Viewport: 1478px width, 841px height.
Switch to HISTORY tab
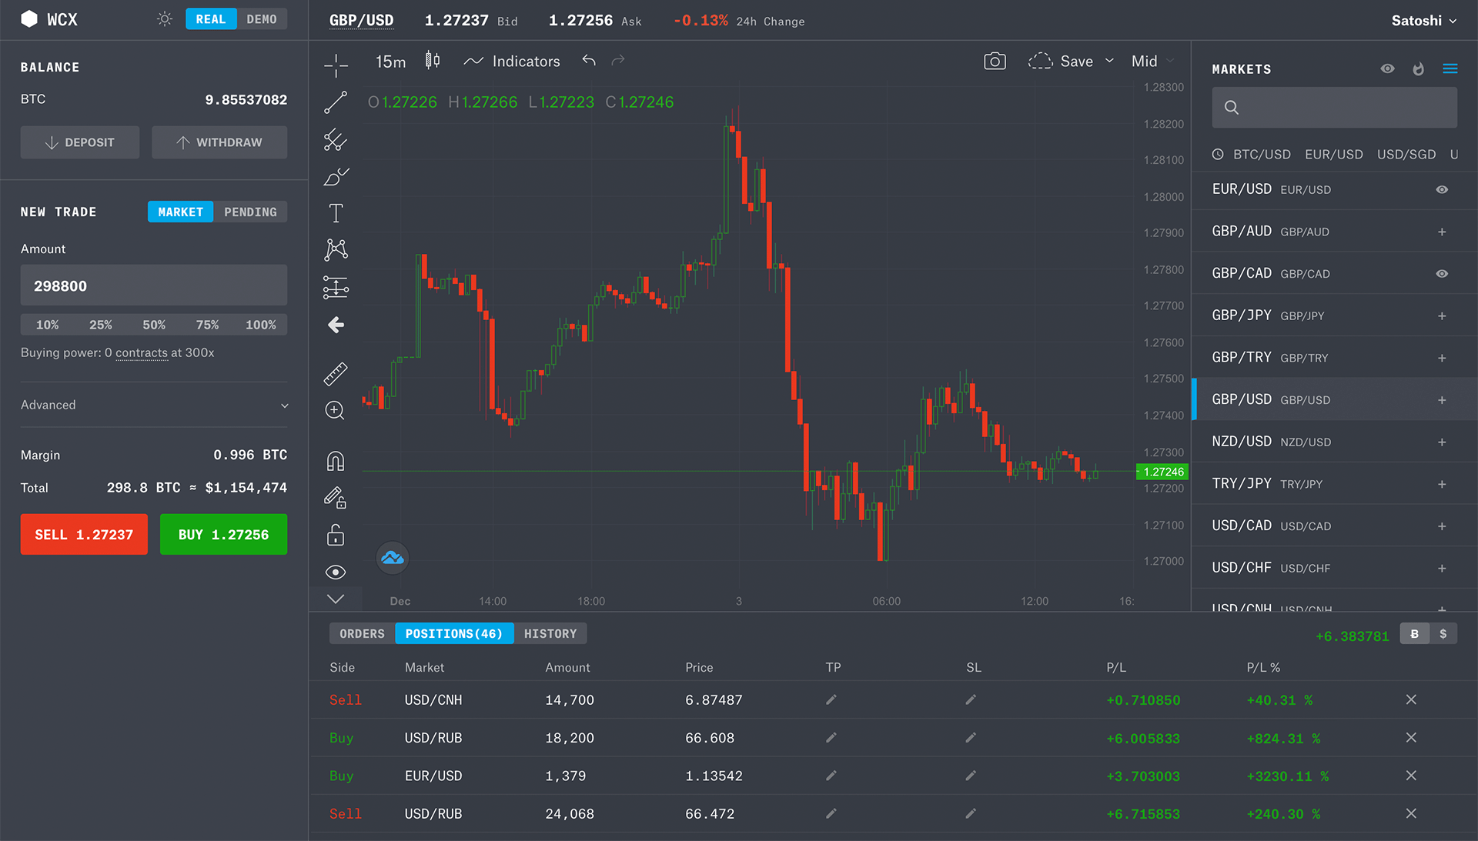(549, 633)
